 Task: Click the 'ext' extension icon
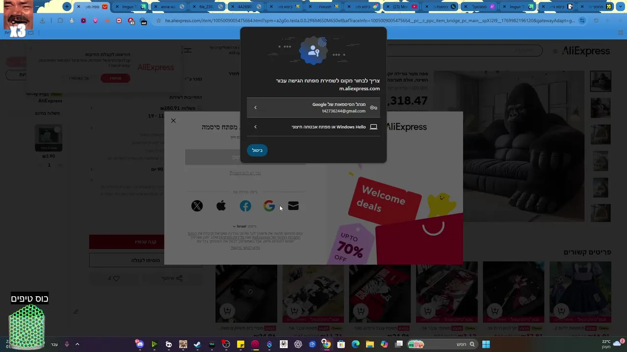144,21
